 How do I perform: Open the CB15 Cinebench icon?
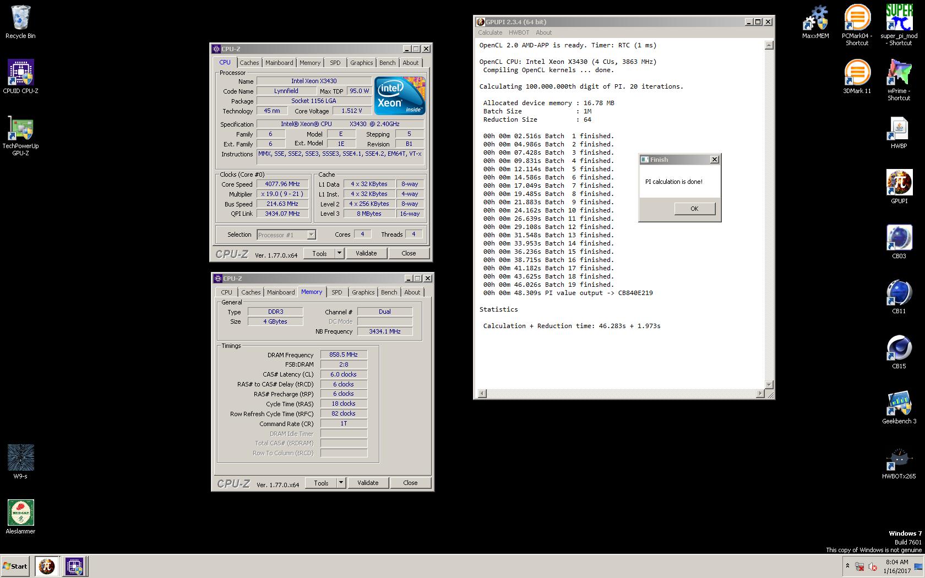coord(899,352)
